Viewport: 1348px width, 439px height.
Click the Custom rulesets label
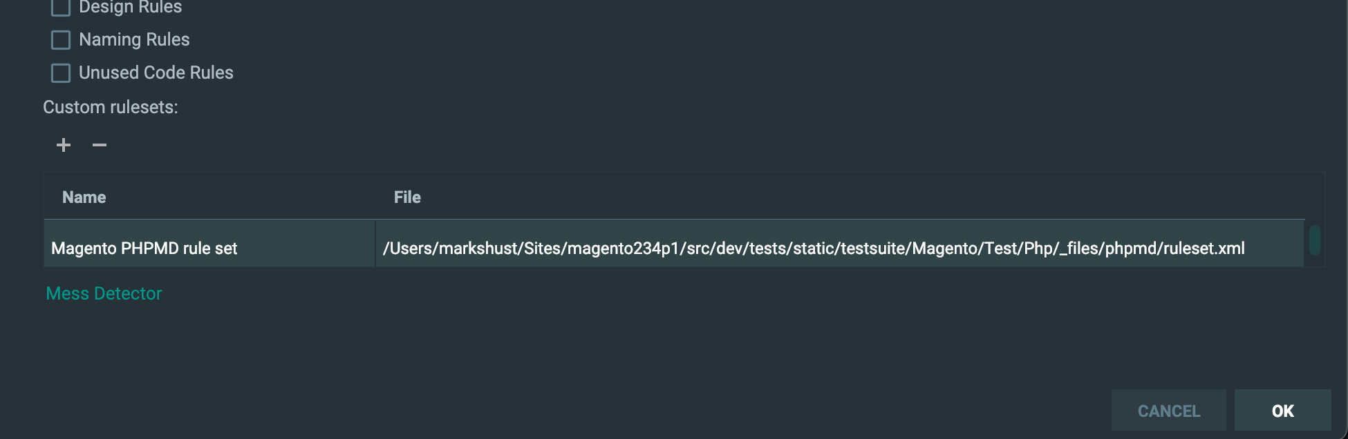[111, 108]
